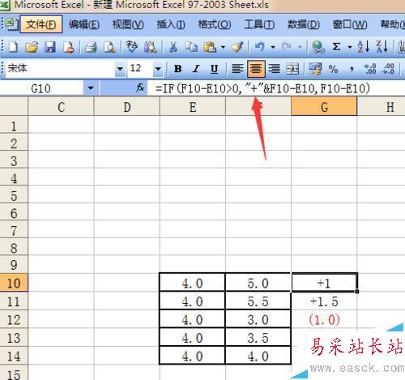Apply the Currency style icon

(x=315, y=69)
